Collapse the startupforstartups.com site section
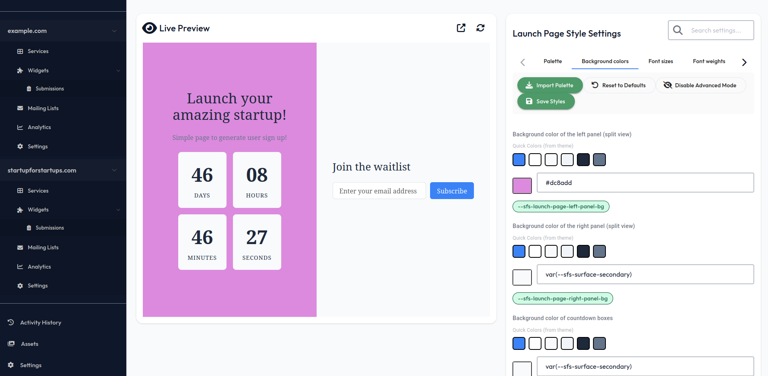Image resolution: width=768 pixels, height=376 pixels. click(x=114, y=171)
